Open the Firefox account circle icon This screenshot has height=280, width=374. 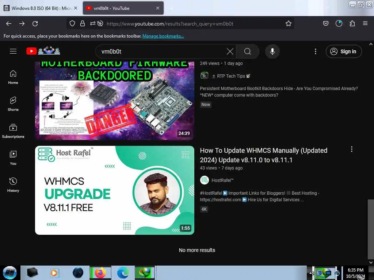pyautogui.click(x=339, y=23)
